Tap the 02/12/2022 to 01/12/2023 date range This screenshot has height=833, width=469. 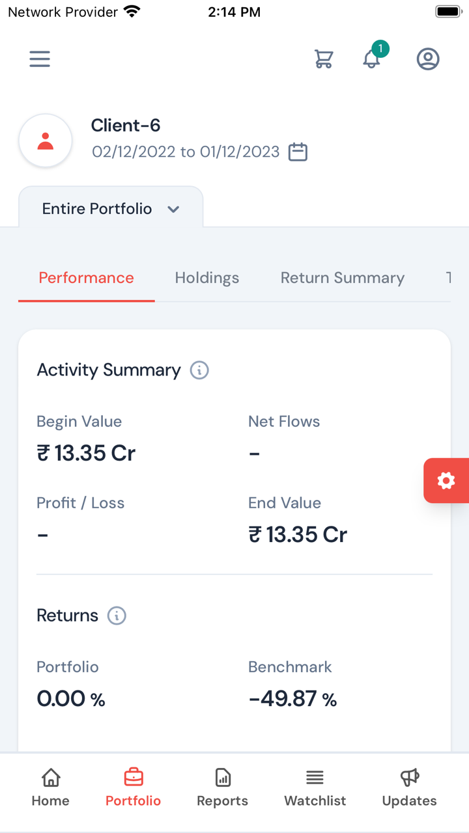coord(186,152)
